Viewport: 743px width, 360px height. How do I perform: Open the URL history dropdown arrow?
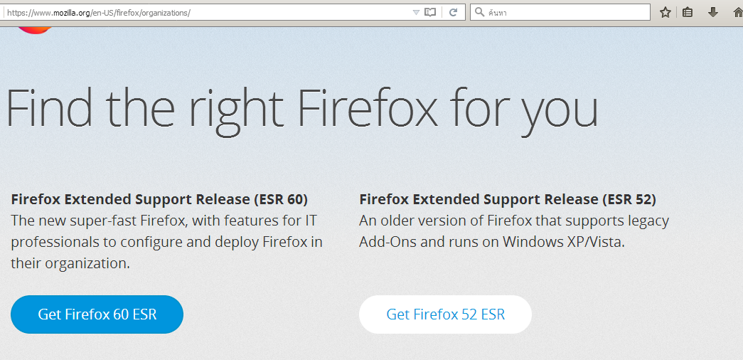pyautogui.click(x=416, y=12)
